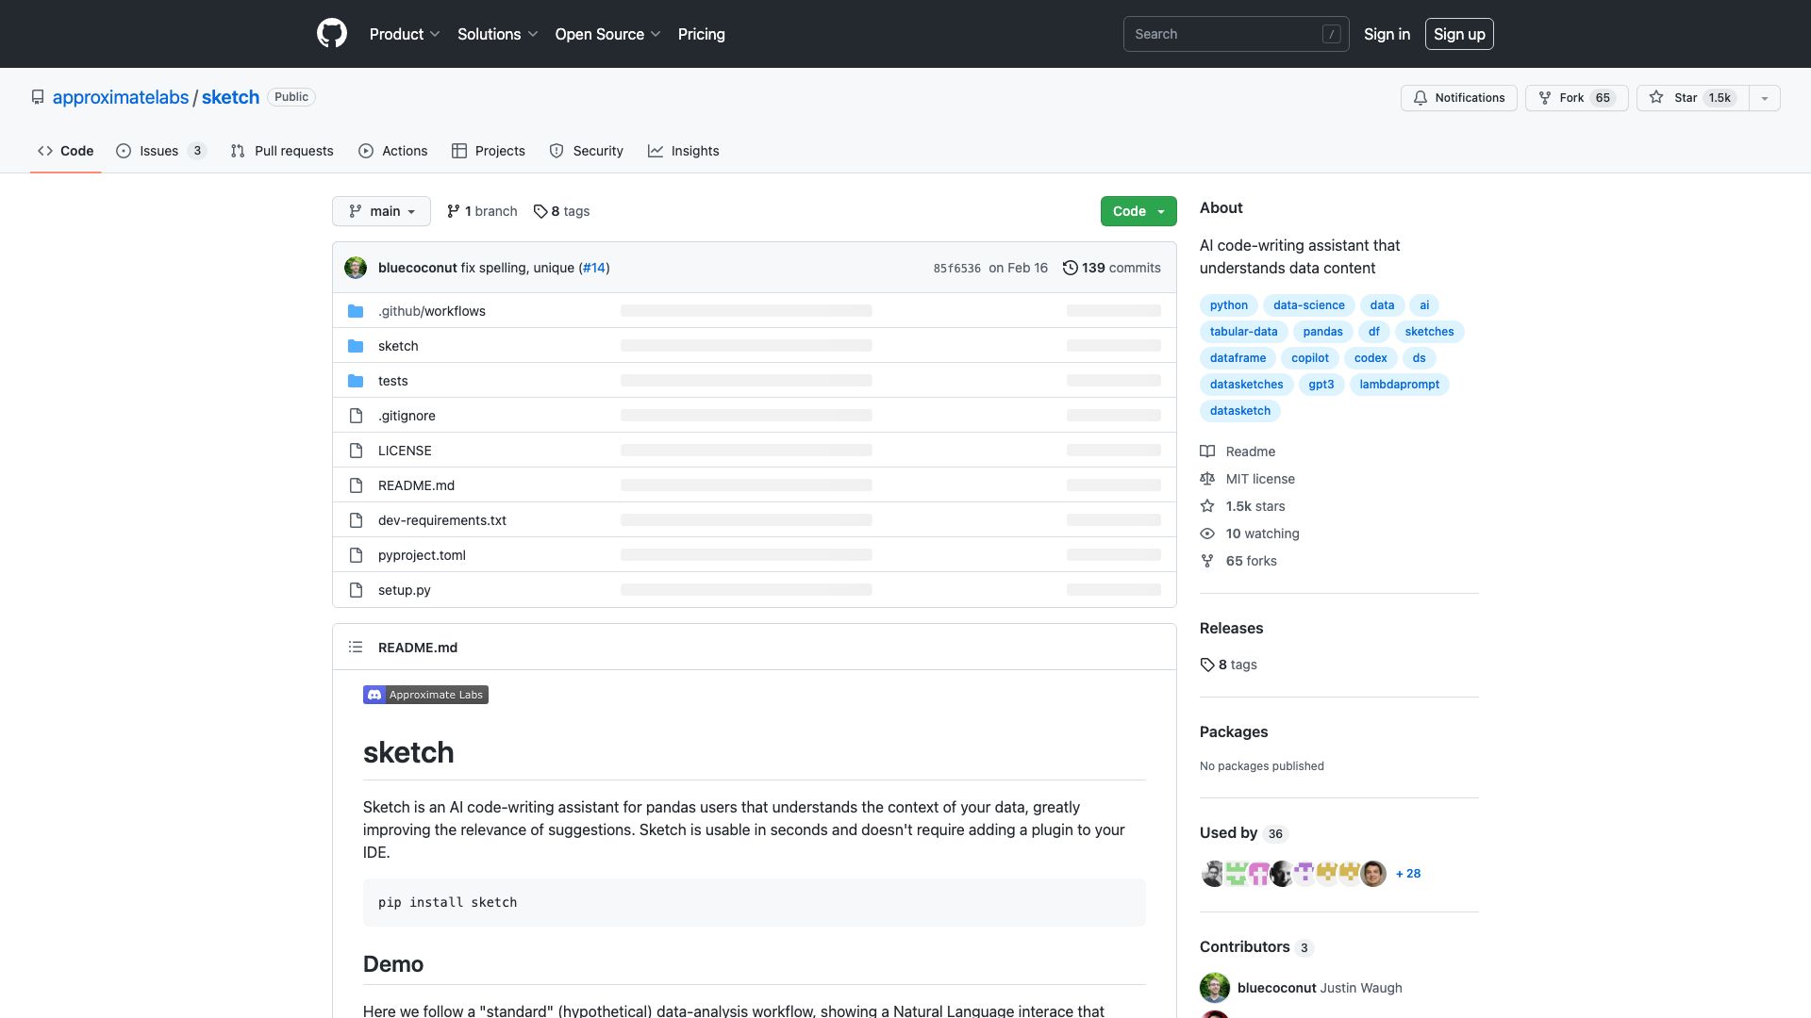Click the tag icon under Releases

point(1207,665)
